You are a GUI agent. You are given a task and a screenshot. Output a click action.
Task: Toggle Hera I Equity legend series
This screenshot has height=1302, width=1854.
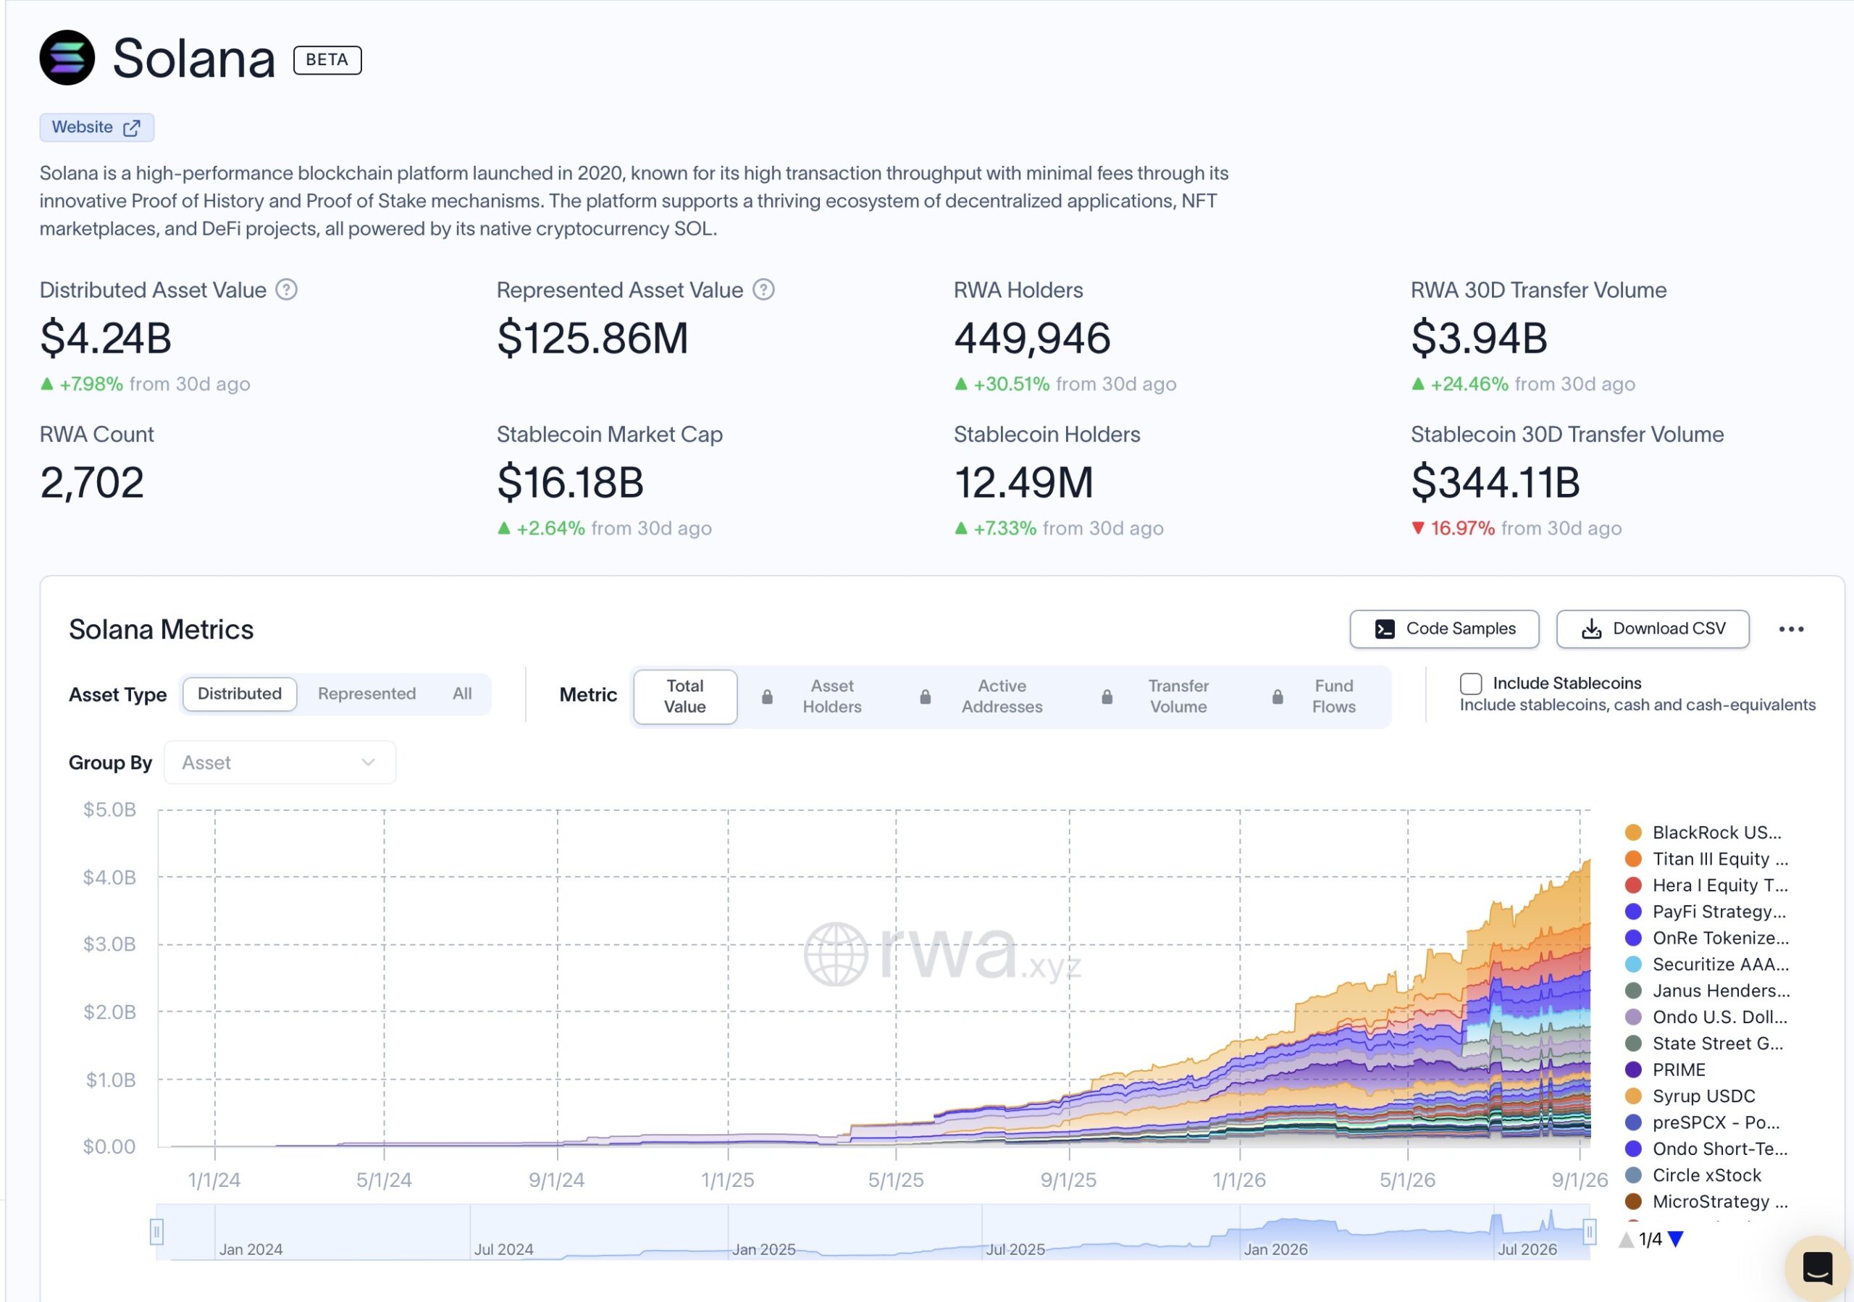(1706, 886)
